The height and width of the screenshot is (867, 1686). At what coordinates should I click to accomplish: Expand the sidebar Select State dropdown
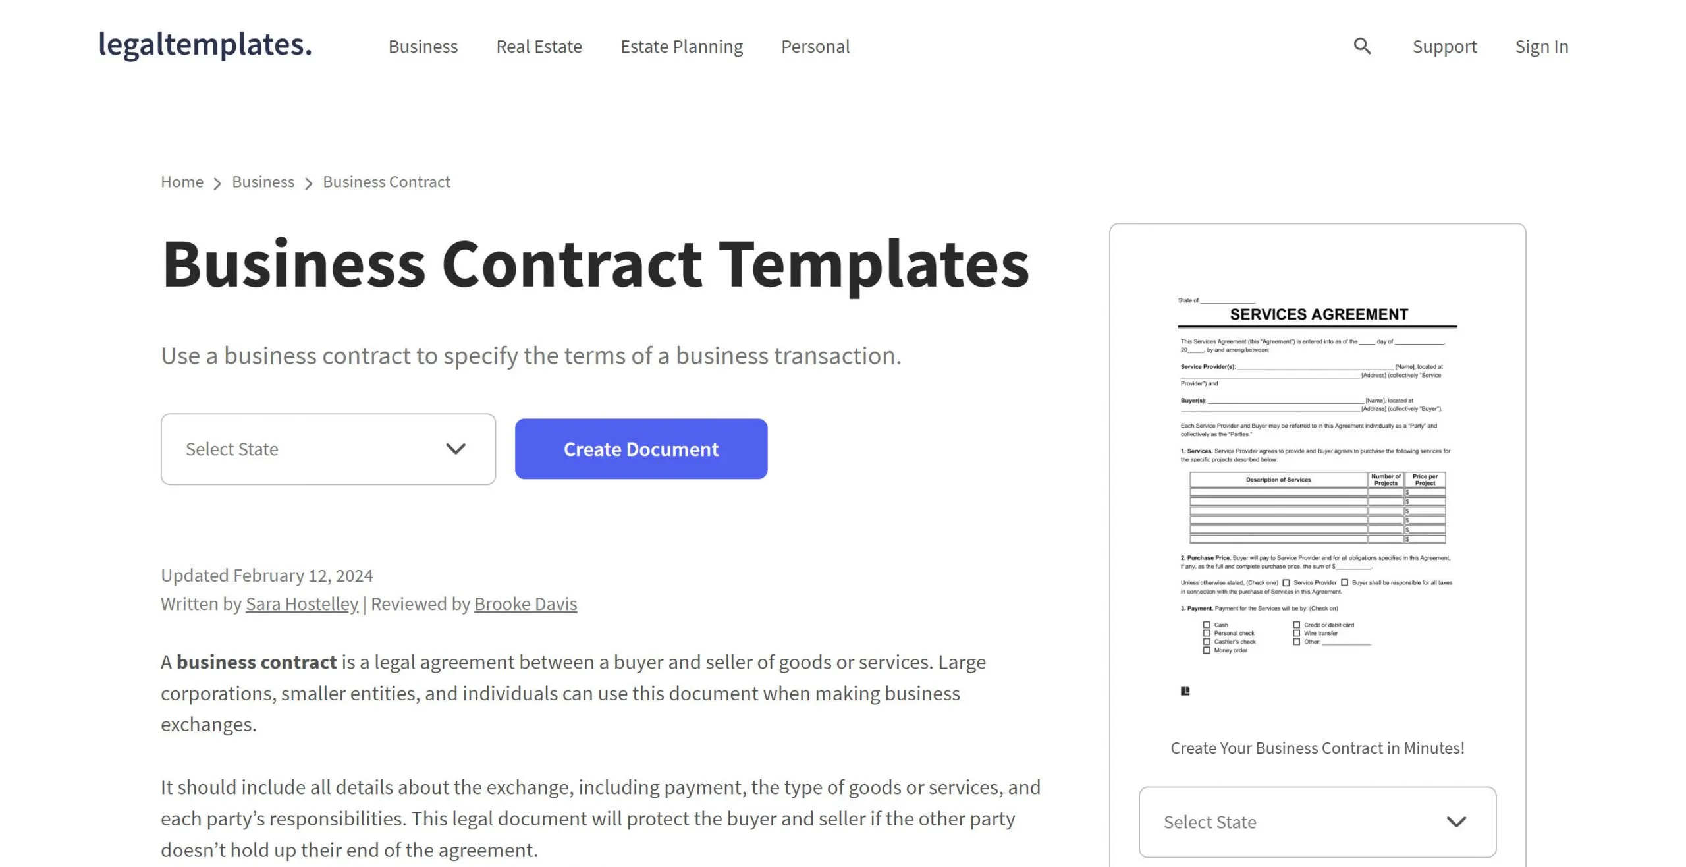point(1317,822)
